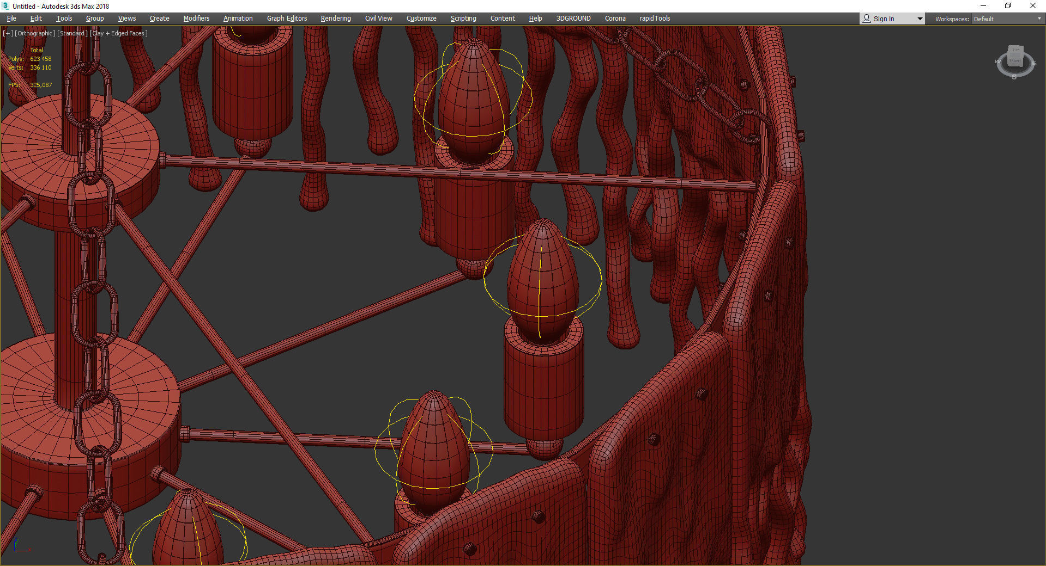This screenshot has height=566, width=1046.
Task: Open the Content menu
Action: (x=503, y=19)
